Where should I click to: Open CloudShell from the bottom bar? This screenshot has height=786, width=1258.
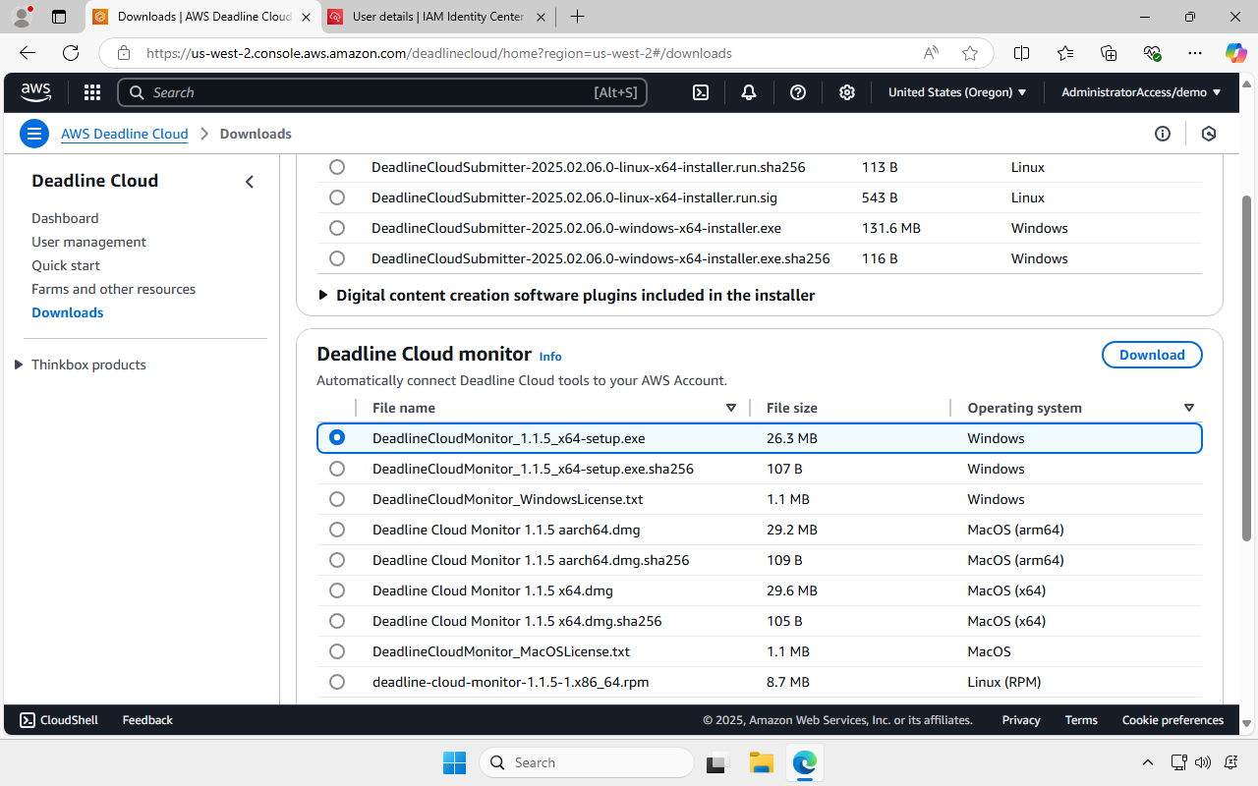(x=58, y=719)
